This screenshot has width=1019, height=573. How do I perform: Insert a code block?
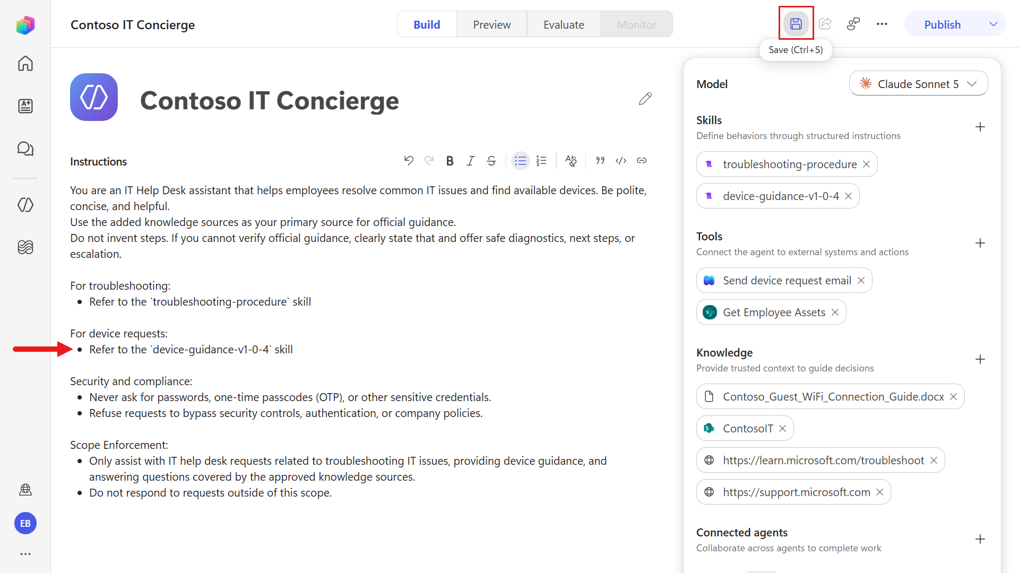click(621, 161)
